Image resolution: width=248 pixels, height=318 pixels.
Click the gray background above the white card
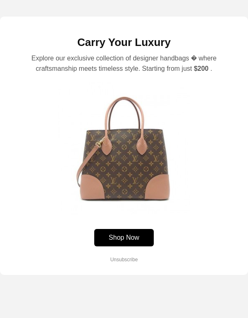tap(124, 8)
